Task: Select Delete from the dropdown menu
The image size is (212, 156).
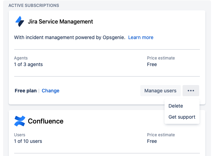Action: pyautogui.click(x=176, y=106)
